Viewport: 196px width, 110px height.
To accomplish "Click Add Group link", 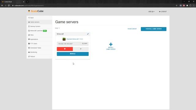I will [132, 29].
